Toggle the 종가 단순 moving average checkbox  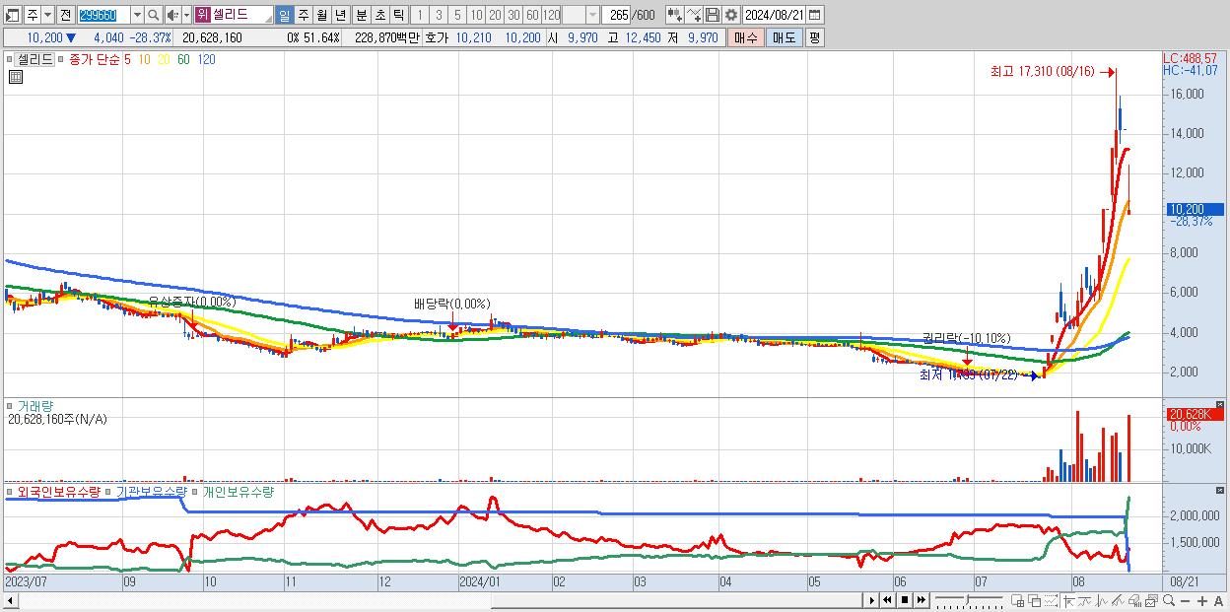coord(62,59)
